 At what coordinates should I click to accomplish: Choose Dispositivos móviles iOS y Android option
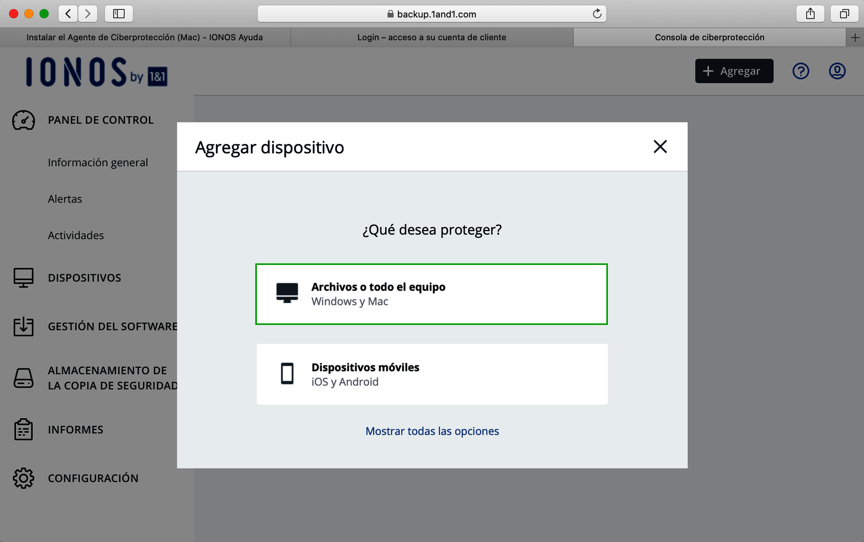point(431,374)
